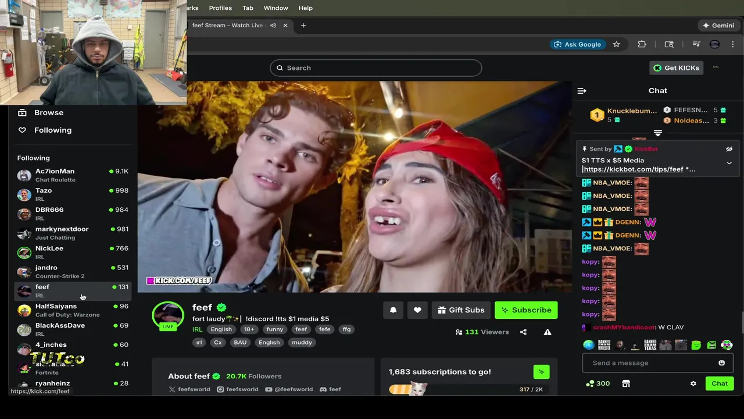Open a new browser tab
The image size is (744, 419).
click(x=303, y=26)
